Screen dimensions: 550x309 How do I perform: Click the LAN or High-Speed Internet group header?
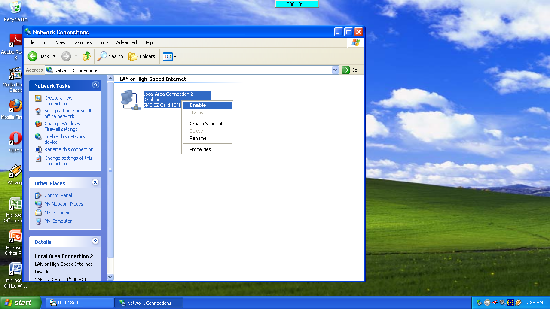[153, 79]
